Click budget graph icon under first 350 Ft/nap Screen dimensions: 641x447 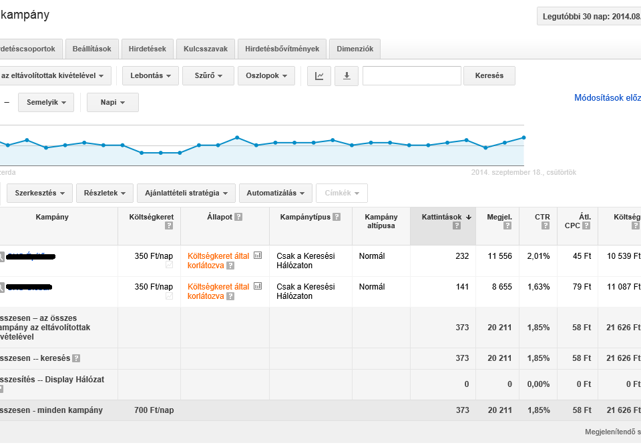click(x=169, y=265)
